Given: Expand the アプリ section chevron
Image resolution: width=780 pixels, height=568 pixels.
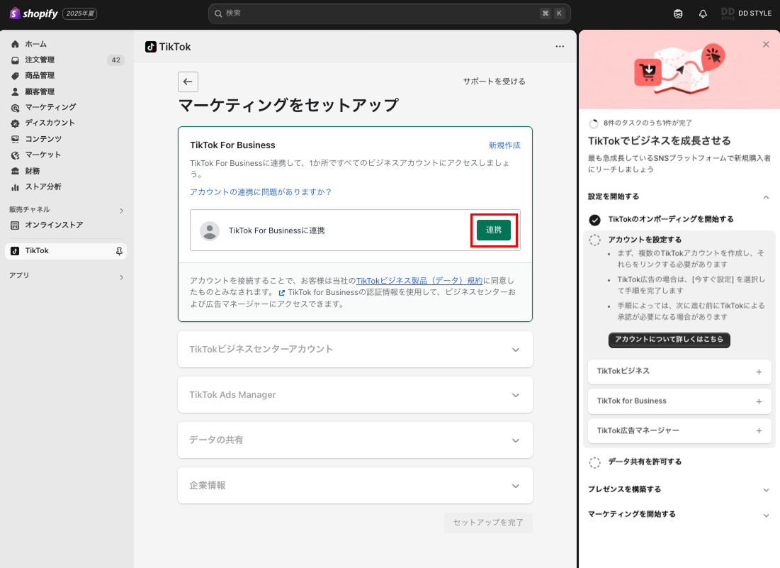Looking at the screenshot, I should point(121,277).
